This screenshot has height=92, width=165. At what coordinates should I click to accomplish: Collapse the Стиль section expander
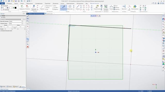click(x=1, y=16)
